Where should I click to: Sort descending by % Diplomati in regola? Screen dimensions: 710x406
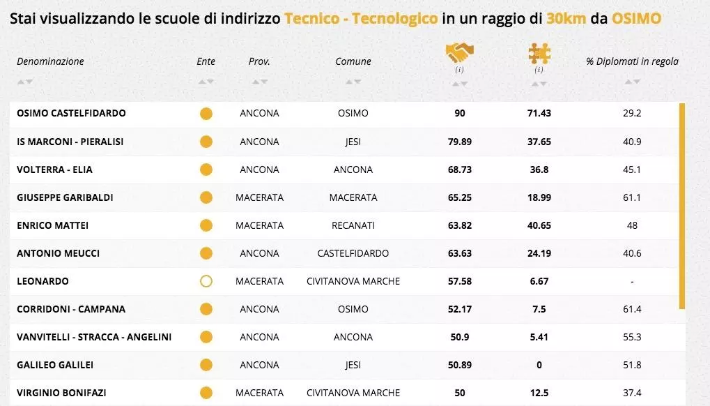636,82
